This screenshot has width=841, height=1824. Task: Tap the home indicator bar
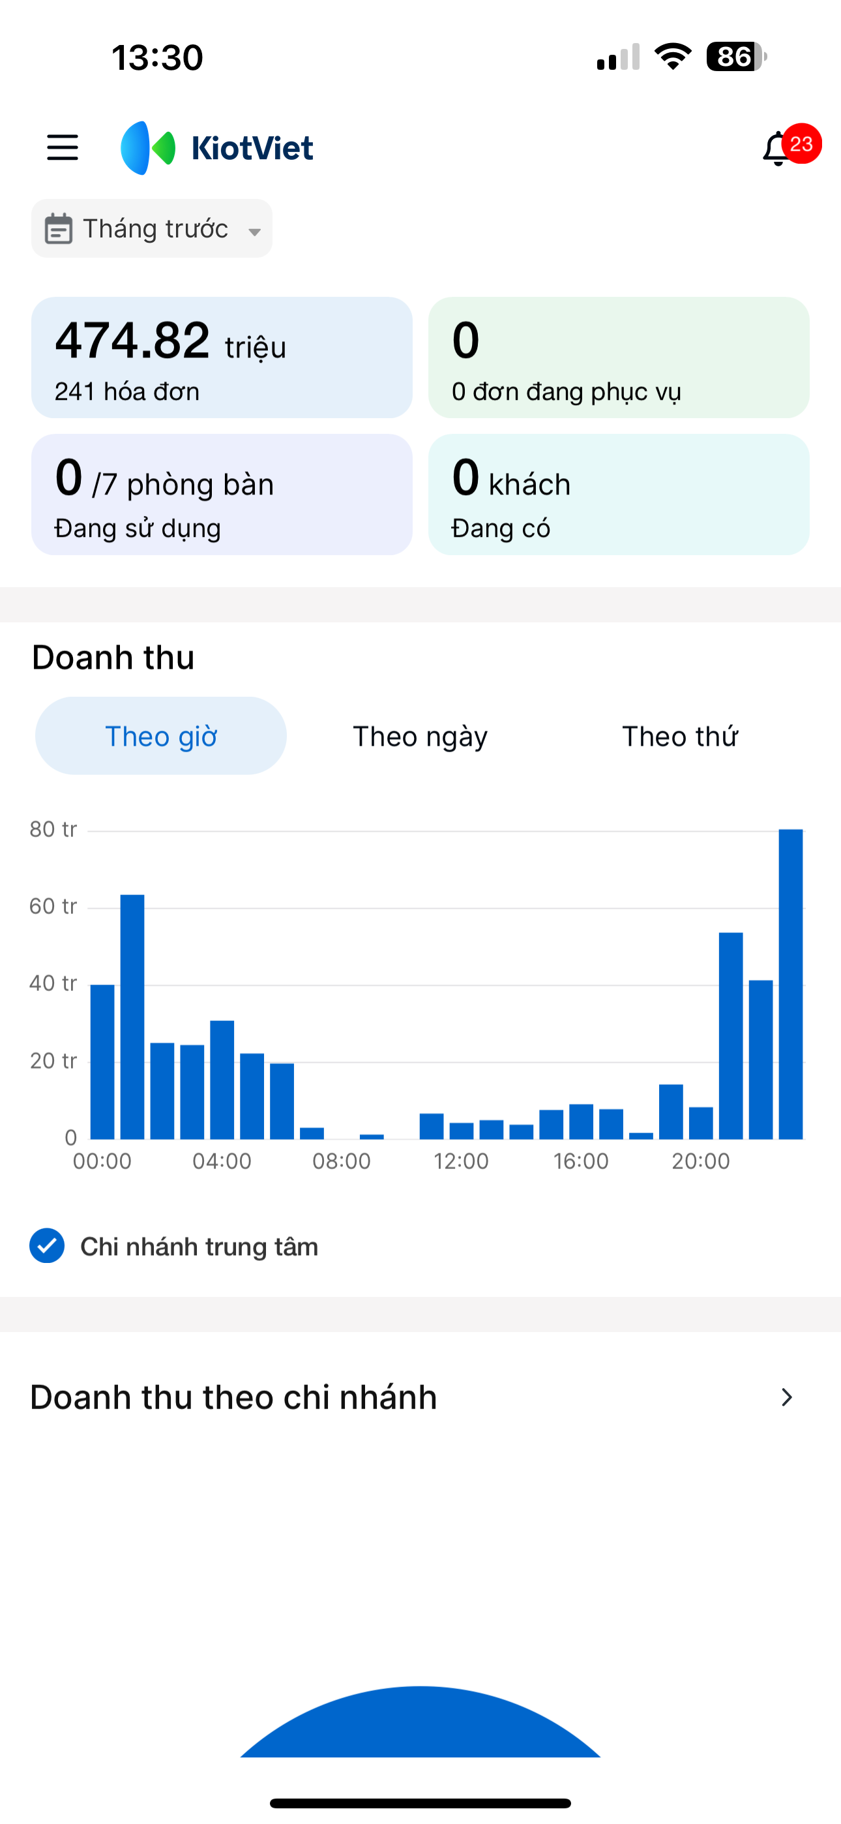(x=420, y=1802)
